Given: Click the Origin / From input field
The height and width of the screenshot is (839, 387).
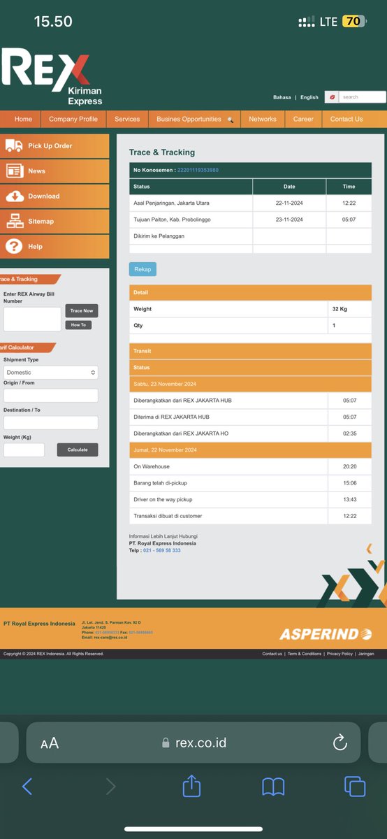Looking at the screenshot, I should point(51,395).
